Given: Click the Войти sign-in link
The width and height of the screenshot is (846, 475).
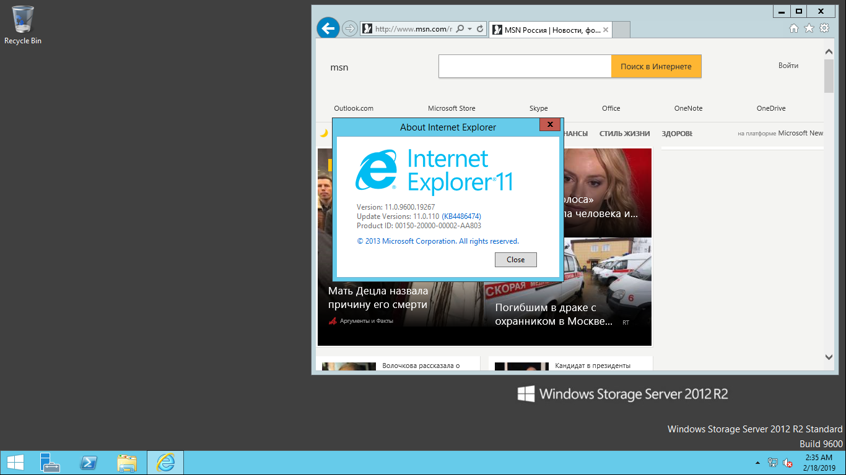Looking at the screenshot, I should click(x=788, y=66).
